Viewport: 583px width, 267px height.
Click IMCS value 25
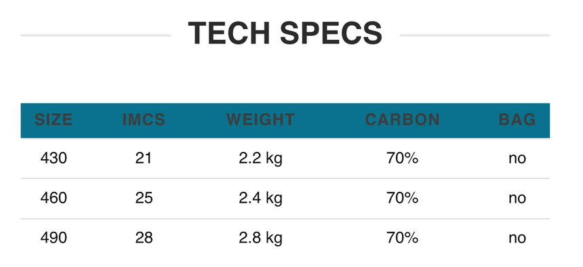(144, 198)
